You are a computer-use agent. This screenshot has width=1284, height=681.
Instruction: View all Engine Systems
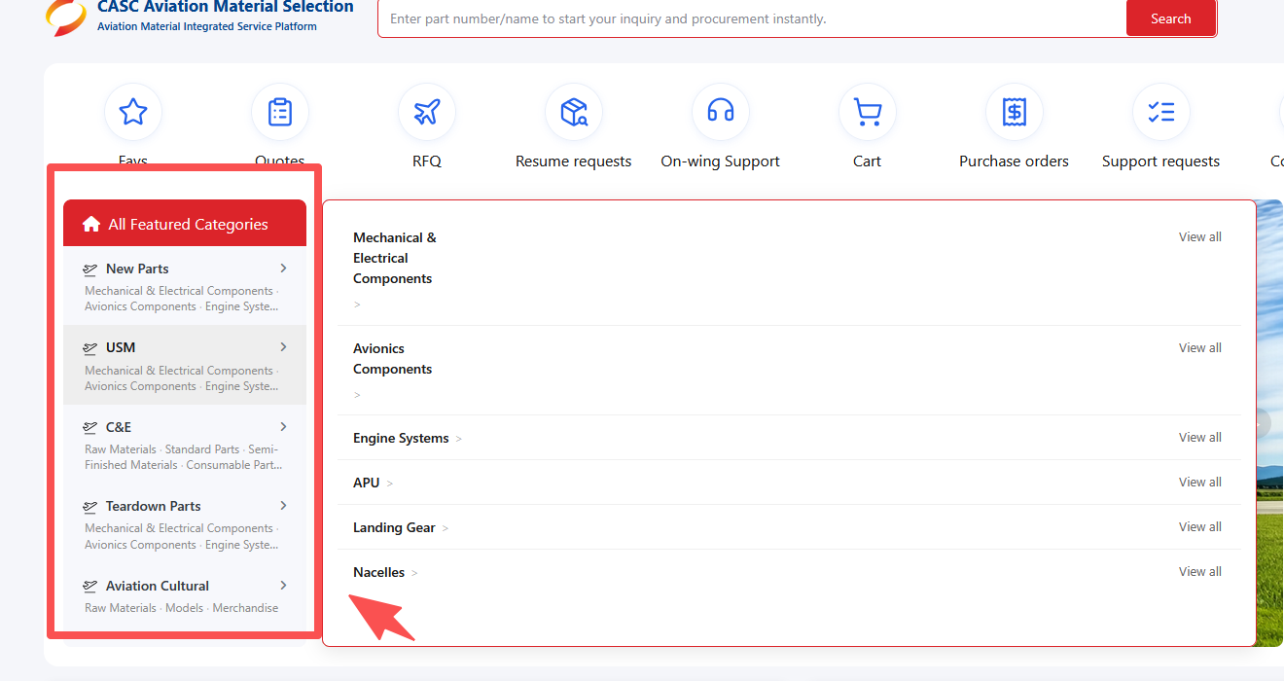(x=1200, y=438)
